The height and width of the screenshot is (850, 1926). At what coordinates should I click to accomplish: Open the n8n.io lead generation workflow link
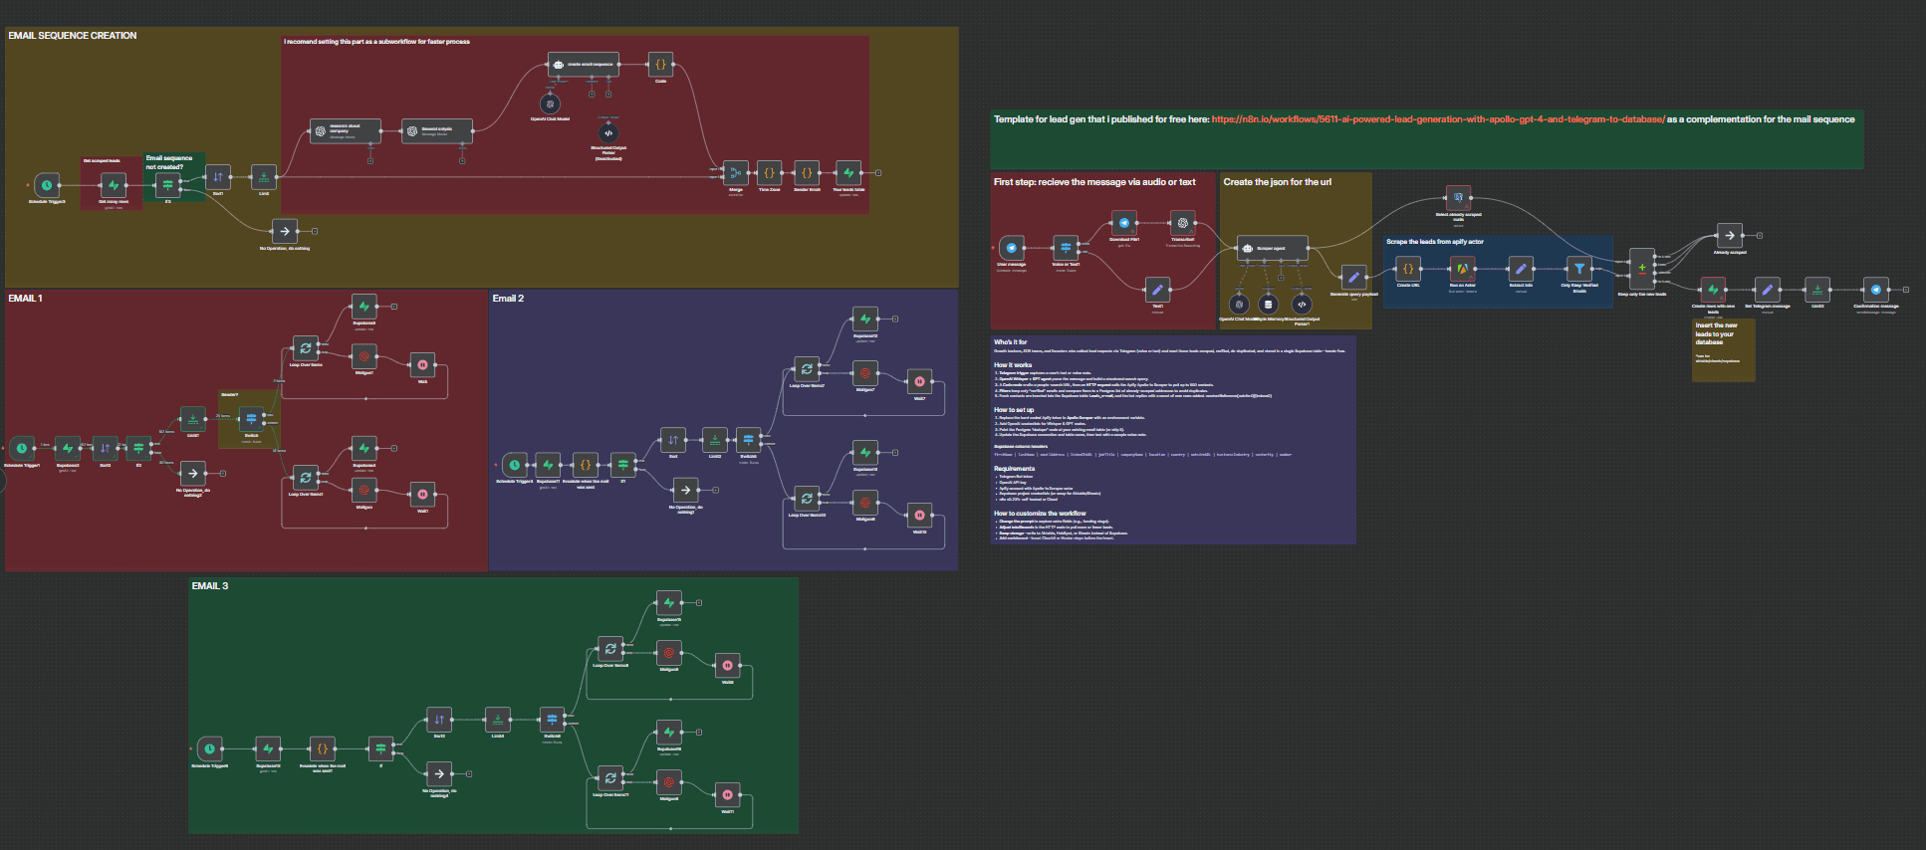[x=1438, y=119]
